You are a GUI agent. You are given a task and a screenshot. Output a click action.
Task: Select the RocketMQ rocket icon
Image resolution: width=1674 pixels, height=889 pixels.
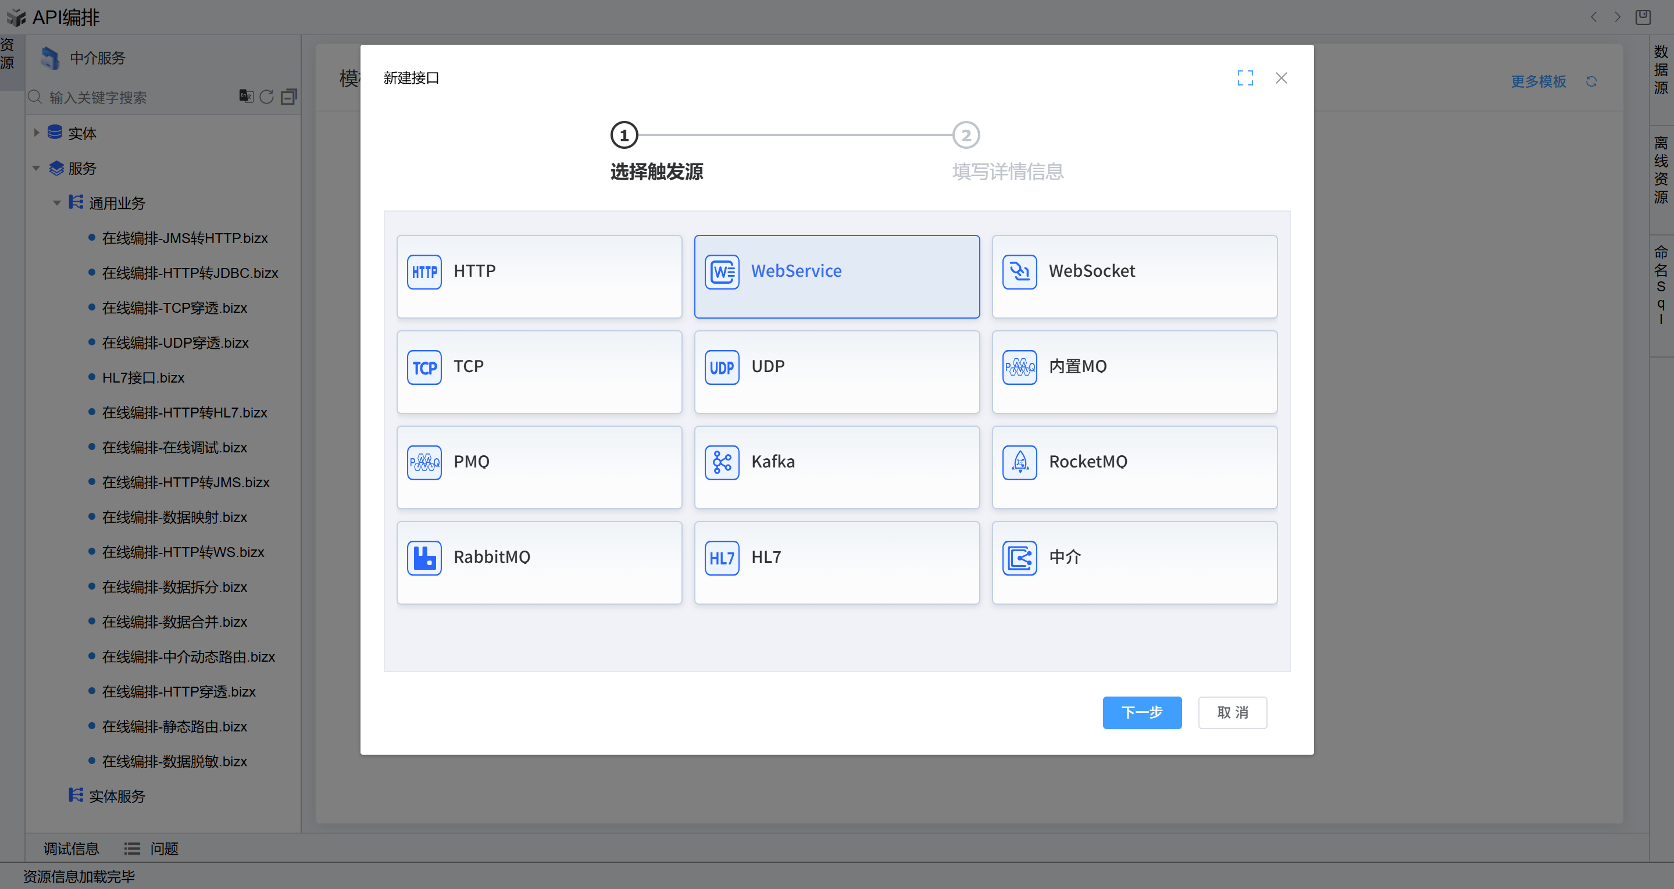click(x=1019, y=462)
